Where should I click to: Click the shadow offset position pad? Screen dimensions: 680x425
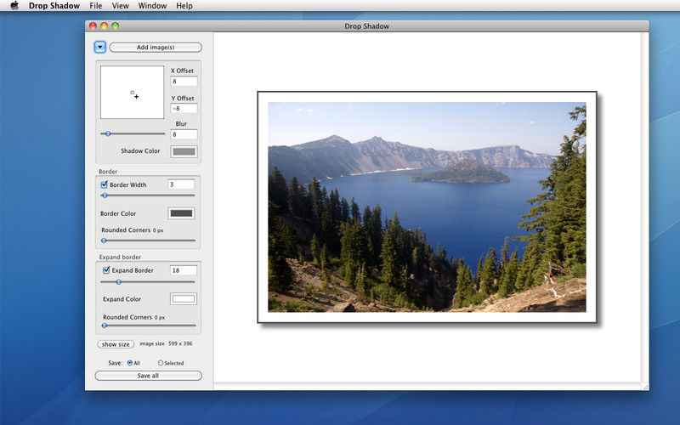132,93
